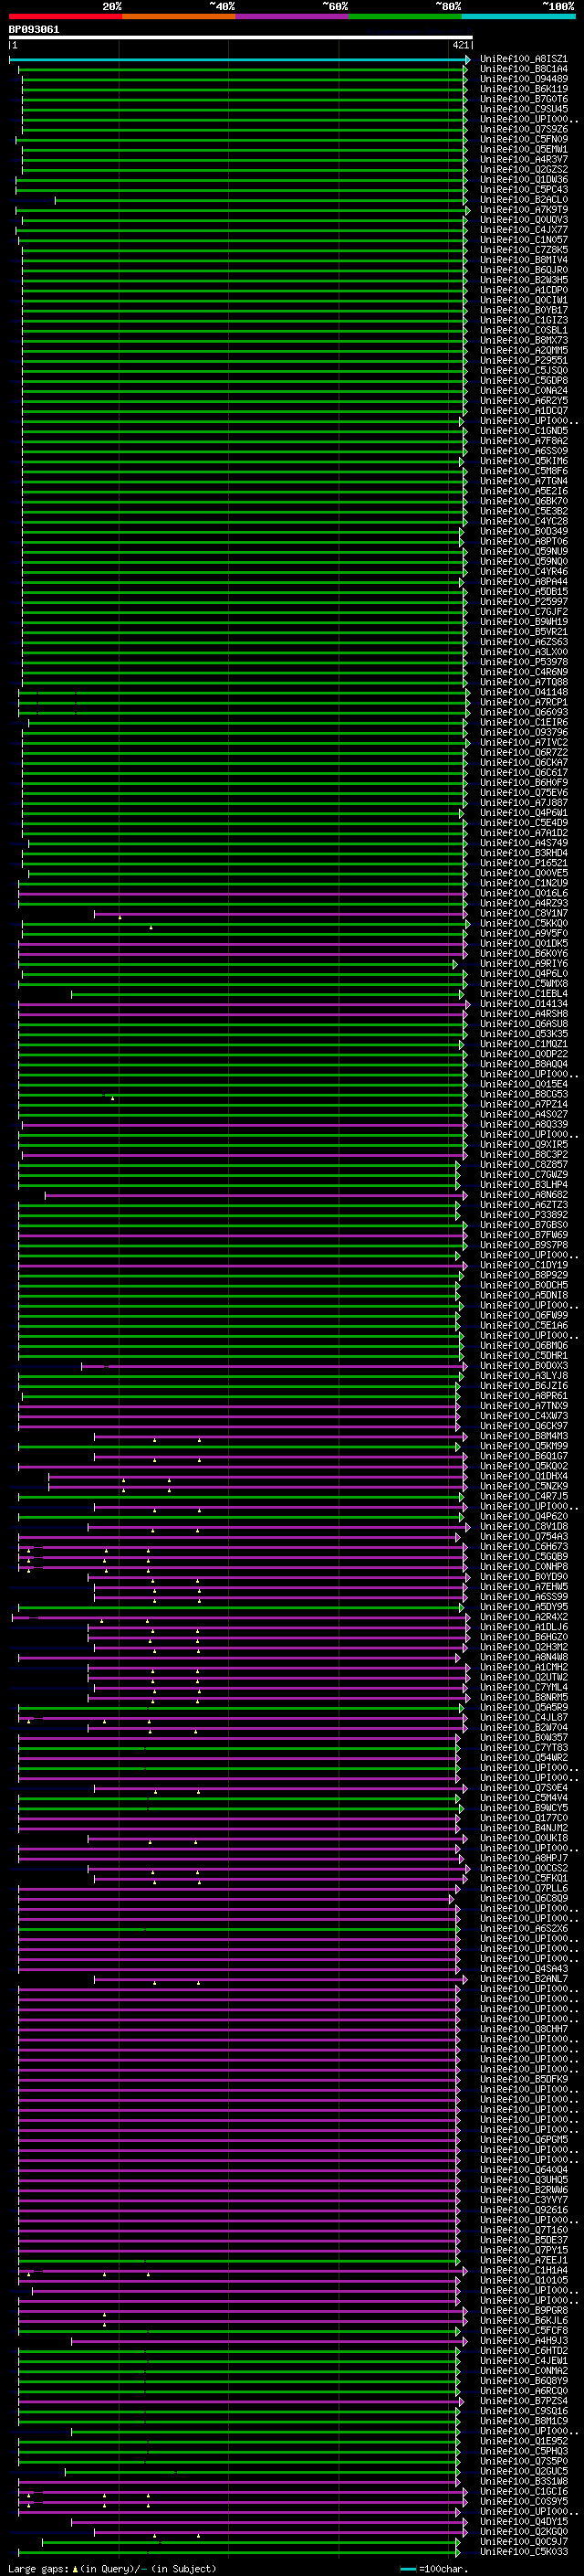Open hit UniRef100_A8N682

[523, 1195]
